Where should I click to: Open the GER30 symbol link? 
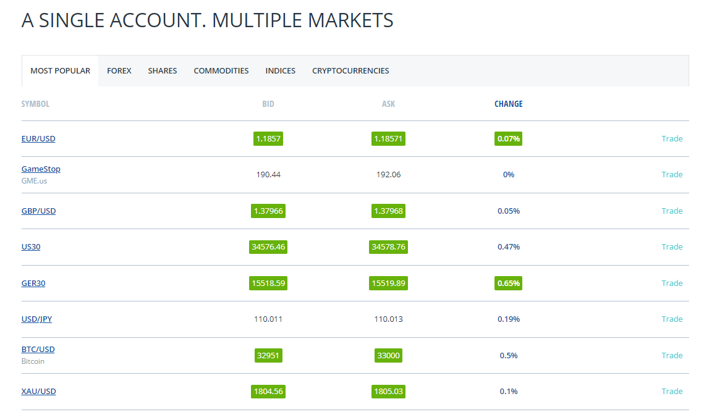point(33,283)
